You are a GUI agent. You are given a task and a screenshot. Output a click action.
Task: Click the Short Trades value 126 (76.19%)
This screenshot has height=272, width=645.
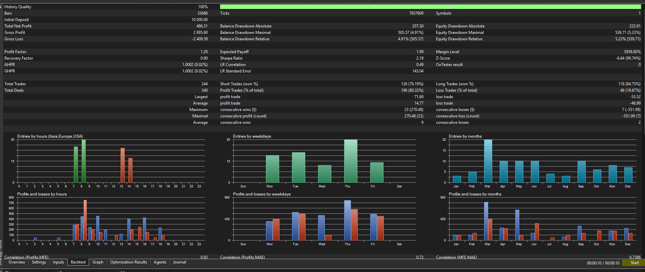[x=412, y=84]
